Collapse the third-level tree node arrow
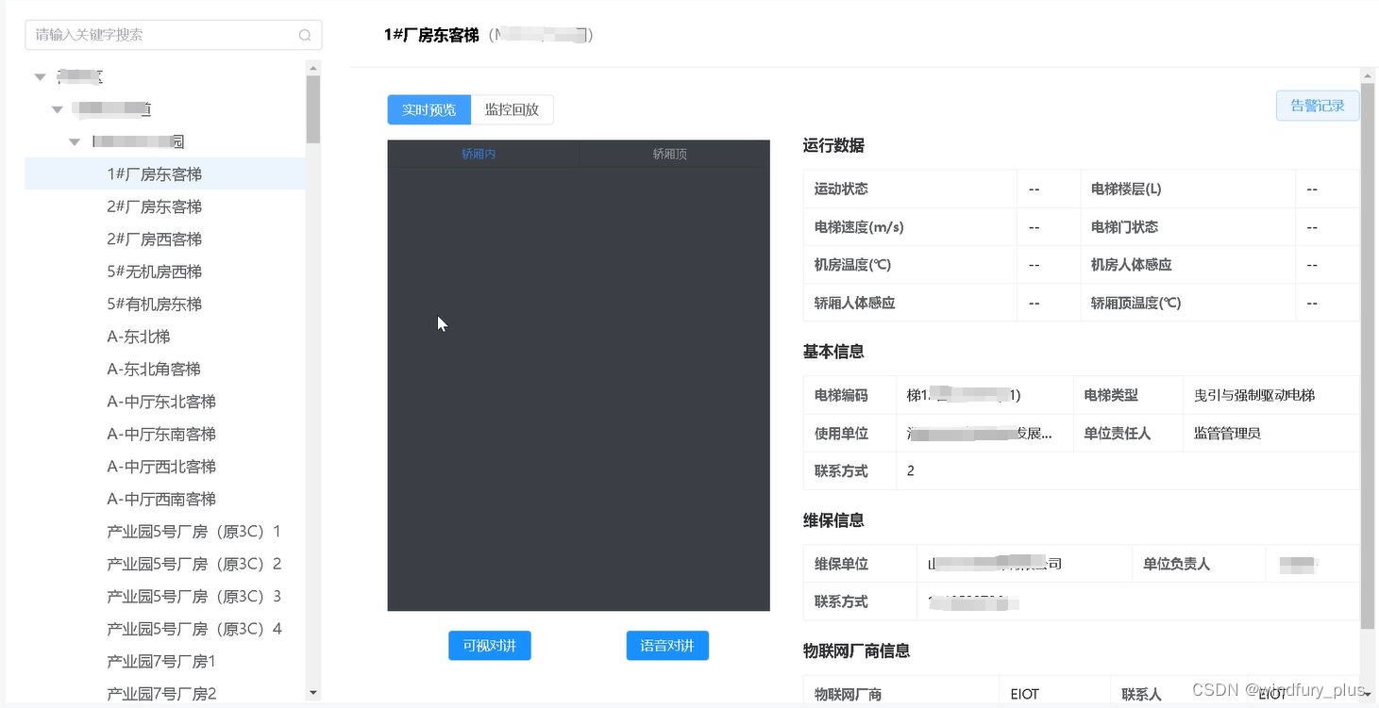The width and height of the screenshot is (1379, 708). 75,142
